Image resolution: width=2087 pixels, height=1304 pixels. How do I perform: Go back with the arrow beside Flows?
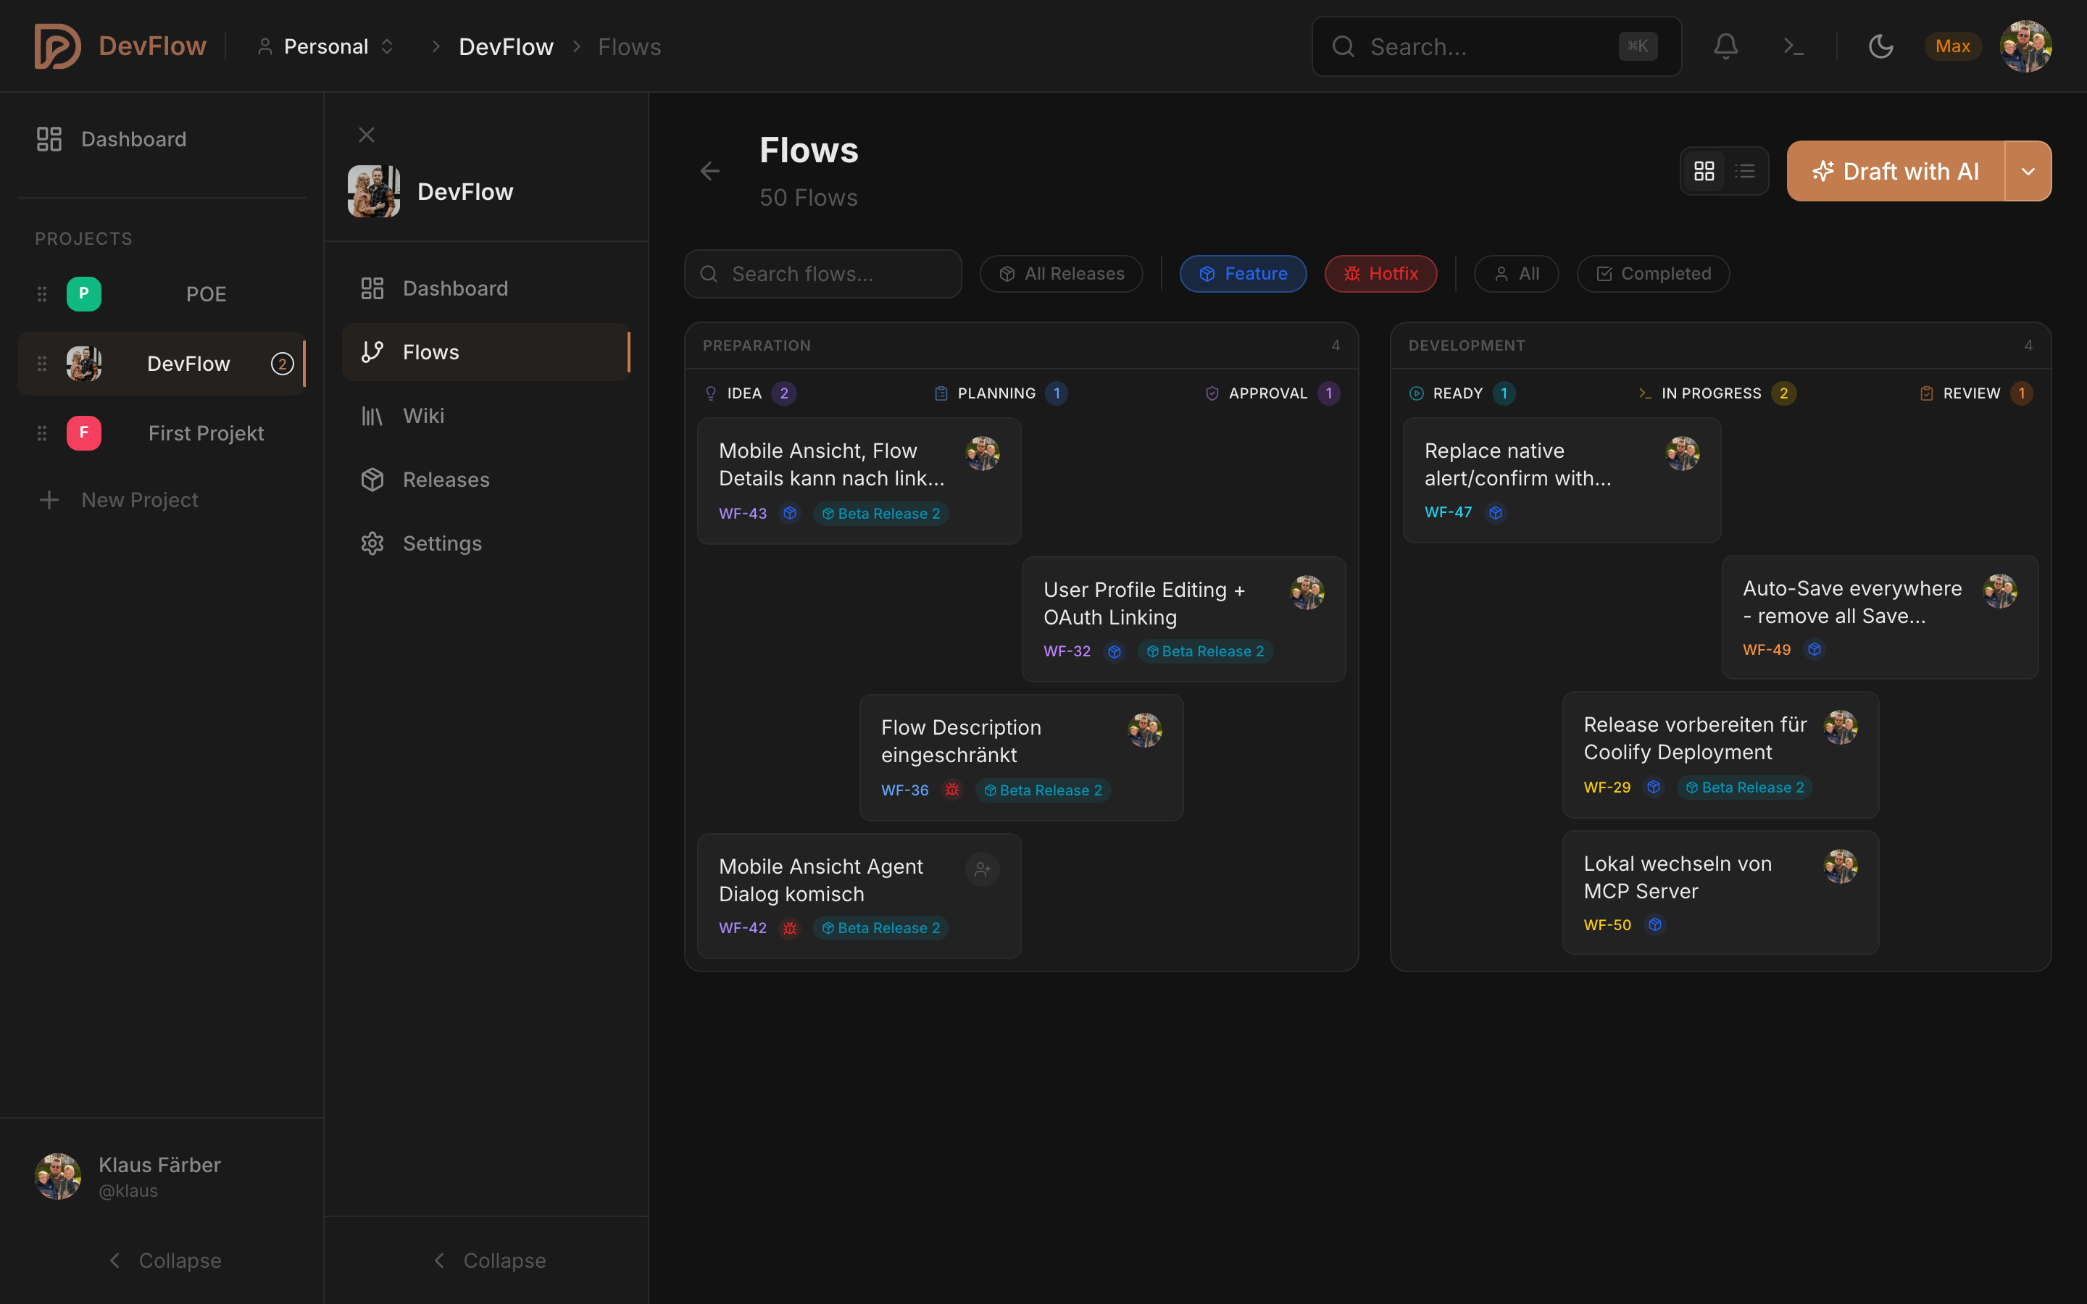[709, 172]
